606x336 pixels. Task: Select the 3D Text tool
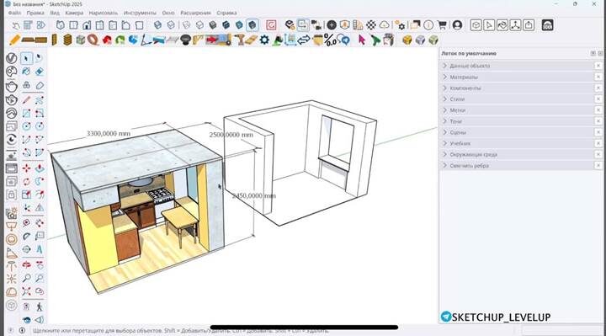click(39, 249)
